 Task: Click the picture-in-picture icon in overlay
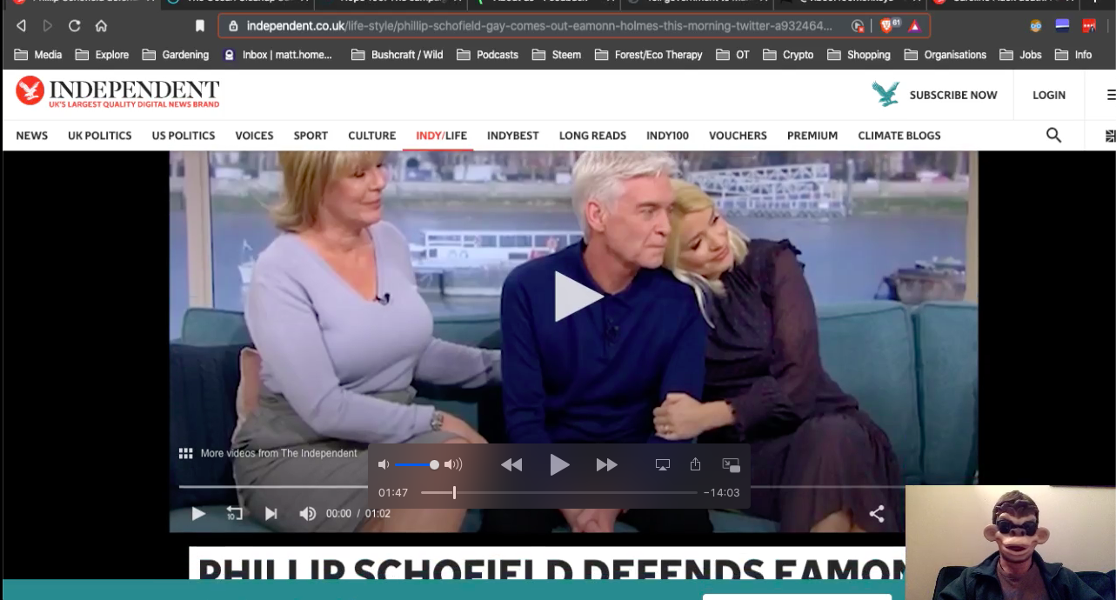tap(731, 465)
